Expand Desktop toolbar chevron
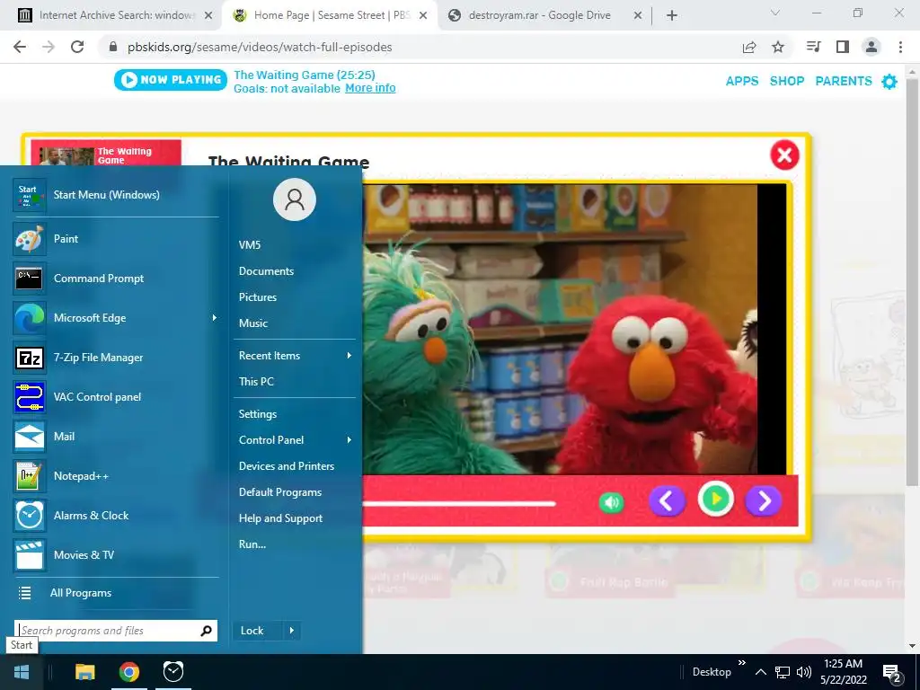 pyautogui.click(x=741, y=662)
